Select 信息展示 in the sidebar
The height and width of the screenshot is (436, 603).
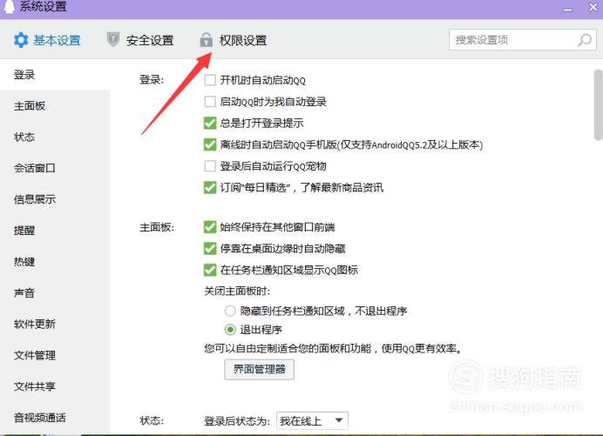(55, 199)
